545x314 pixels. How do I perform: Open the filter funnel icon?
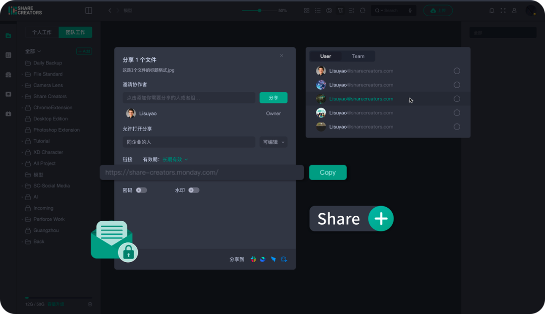point(340,11)
